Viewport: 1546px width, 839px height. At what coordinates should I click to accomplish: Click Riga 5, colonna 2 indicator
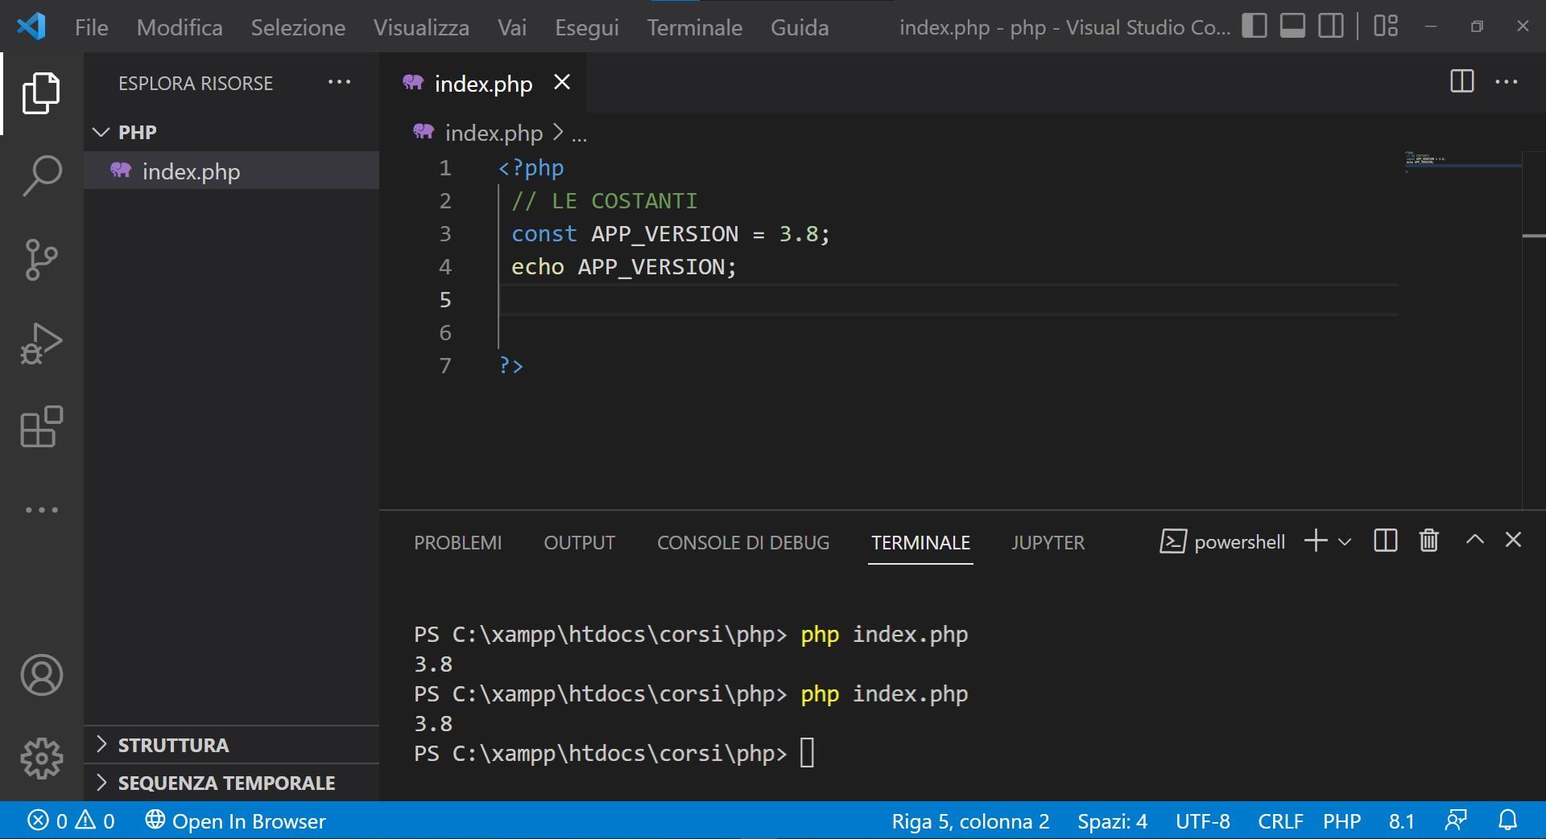pos(970,821)
